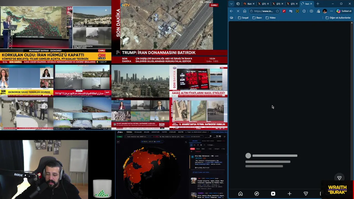The width and height of the screenshot is (354, 199).
Task: Click the Sohbet et Copilot button
Action: point(344,11)
